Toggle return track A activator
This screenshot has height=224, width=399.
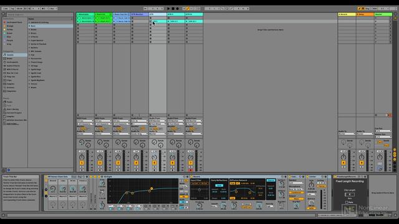(x=344, y=163)
